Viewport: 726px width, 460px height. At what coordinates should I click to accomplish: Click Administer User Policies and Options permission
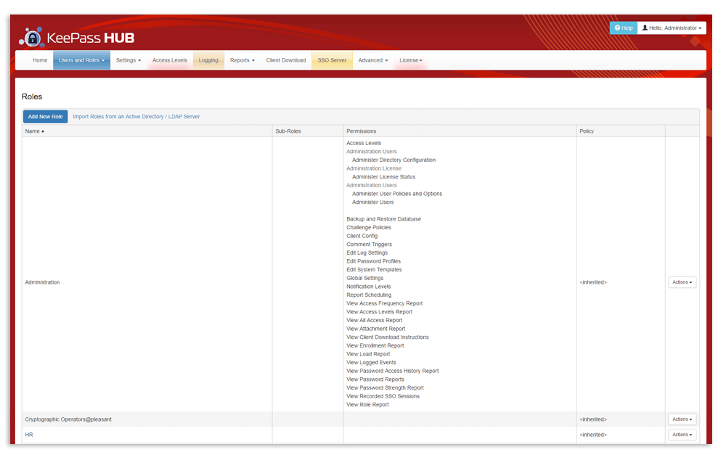[x=397, y=194]
